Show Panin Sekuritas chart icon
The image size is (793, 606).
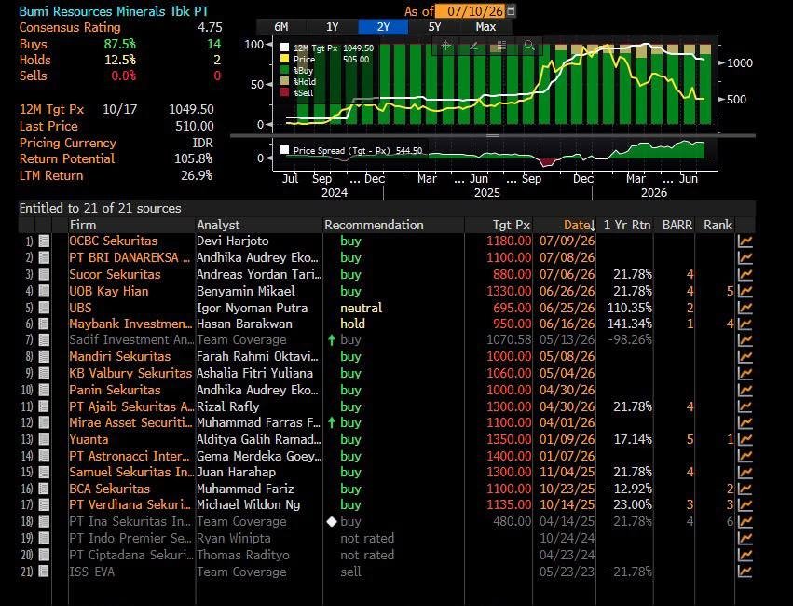coord(745,390)
